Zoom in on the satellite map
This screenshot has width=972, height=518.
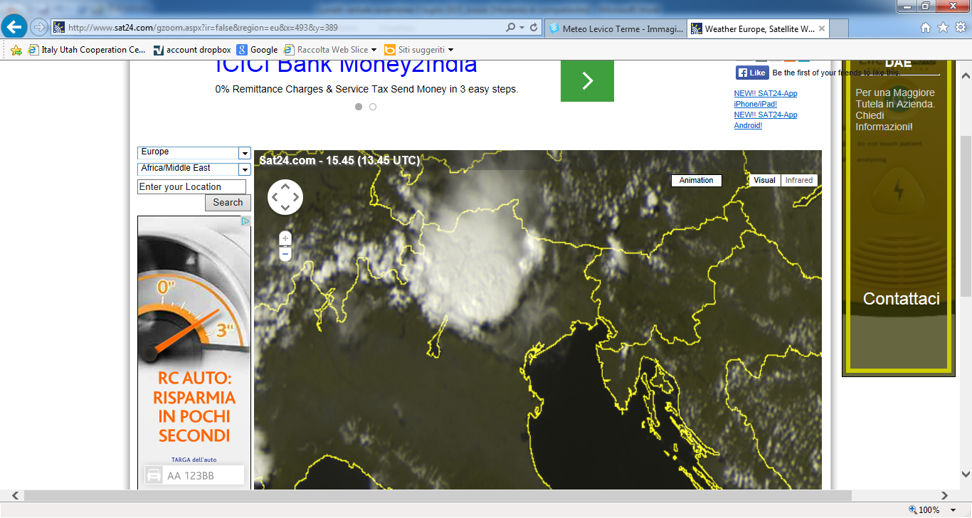(285, 238)
